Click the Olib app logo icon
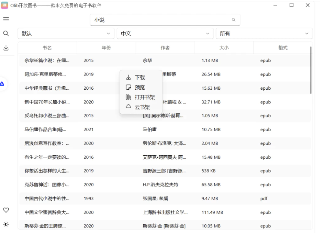This screenshot has width=320, height=233. [5, 5]
